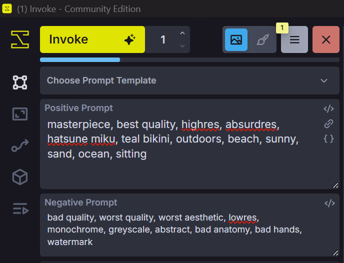Open the Queue tab icon
This screenshot has width=344, height=263.
tap(20, 208)
